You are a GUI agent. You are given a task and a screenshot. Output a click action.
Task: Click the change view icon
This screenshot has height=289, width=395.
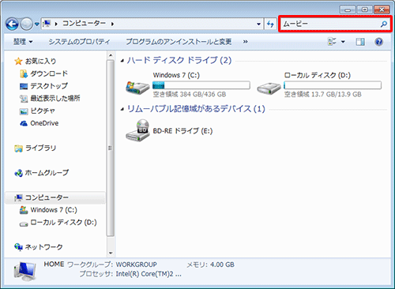332,42
